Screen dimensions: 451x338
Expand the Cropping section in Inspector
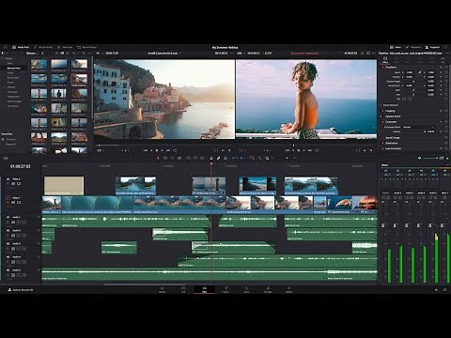coord(390,111)
